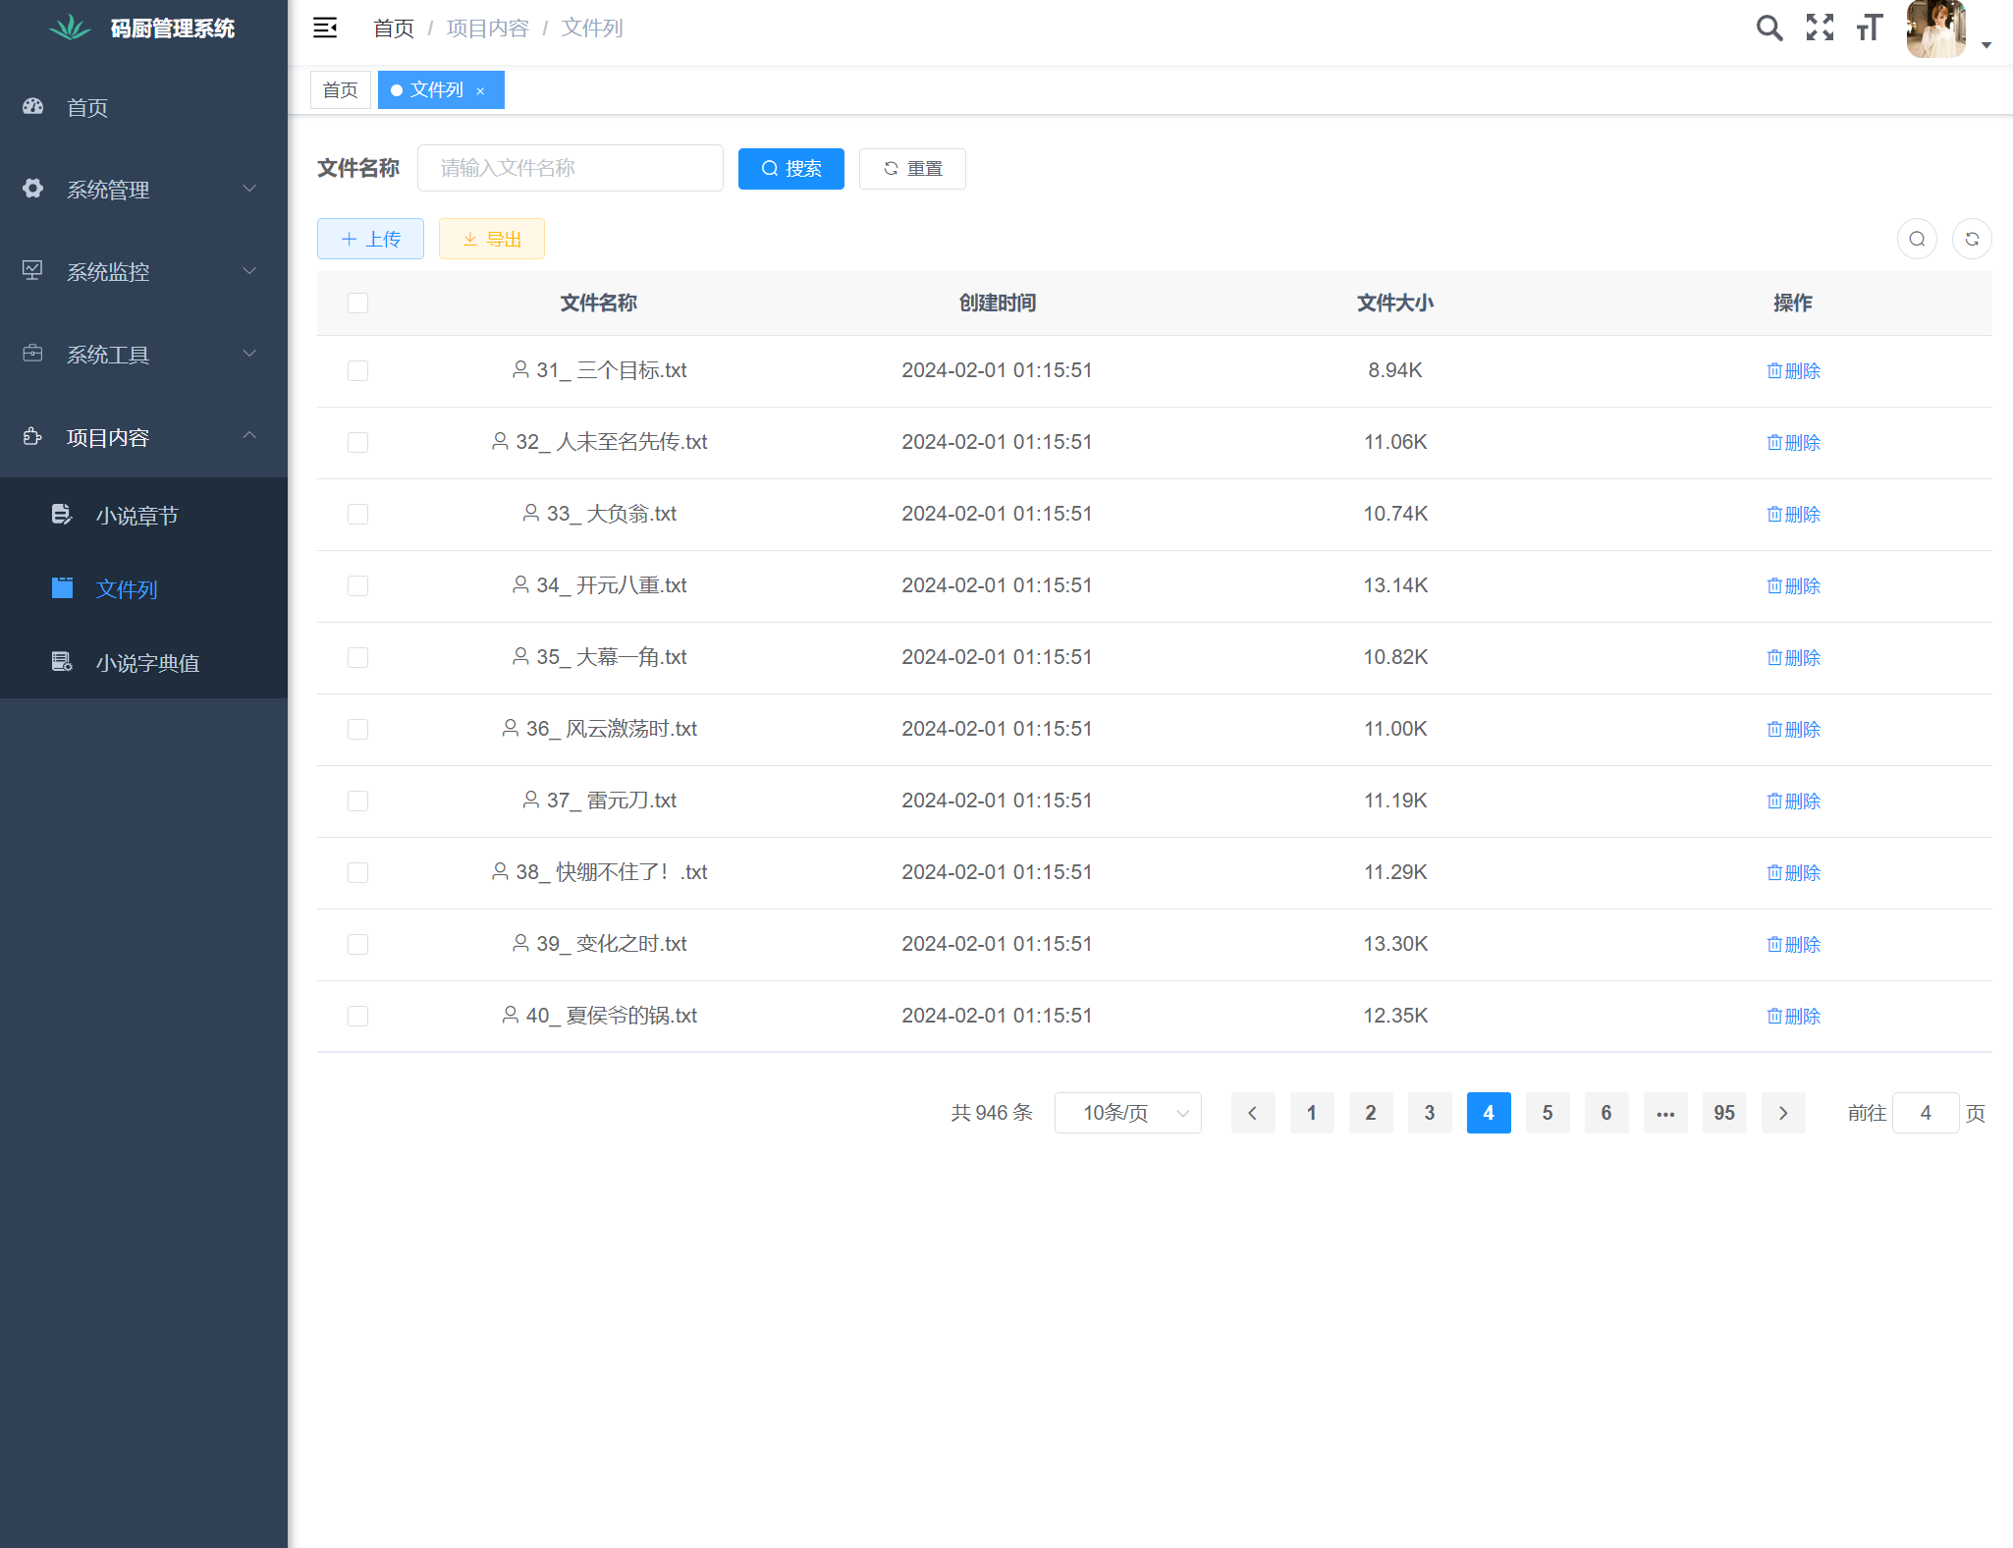Open 小说字典值 in the sidebar

pos(143,662)
